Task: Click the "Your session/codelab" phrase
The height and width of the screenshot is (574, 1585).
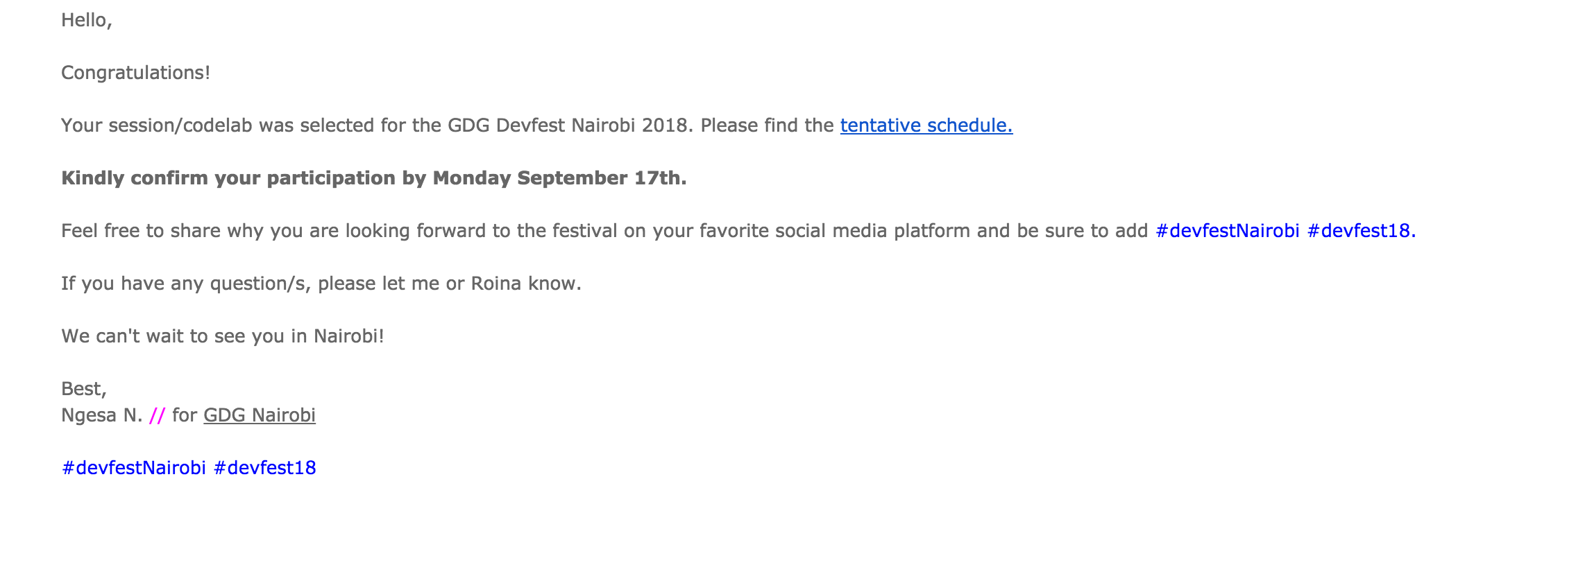Action: point(157,125)
